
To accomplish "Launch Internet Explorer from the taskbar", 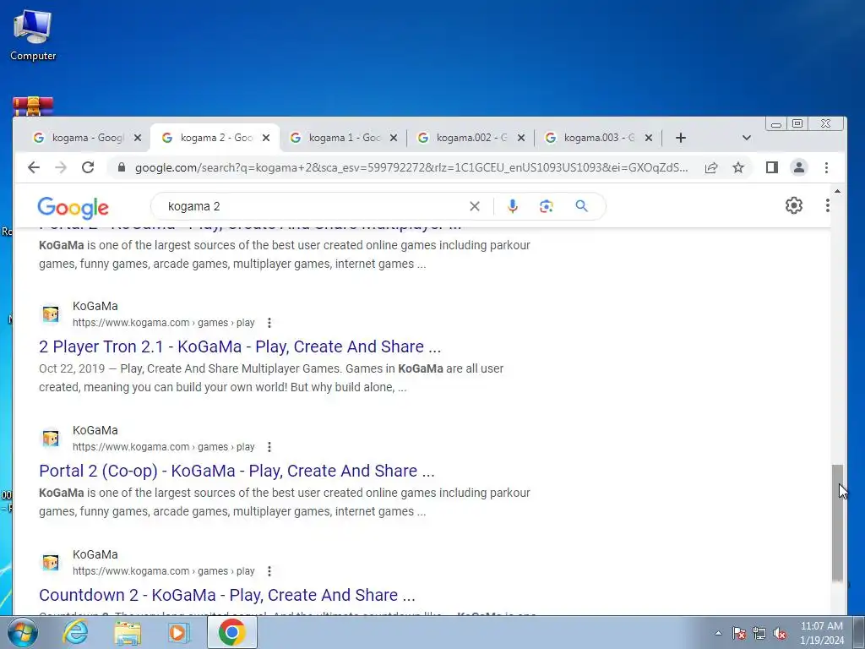I will (74, 632).
